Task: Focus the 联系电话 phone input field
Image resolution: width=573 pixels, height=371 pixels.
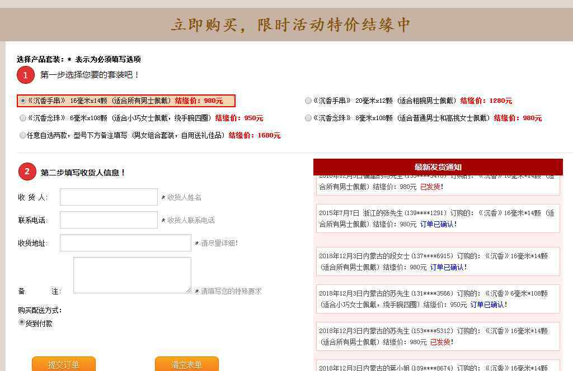Action: pyautogui.click(x=109, y=220)
